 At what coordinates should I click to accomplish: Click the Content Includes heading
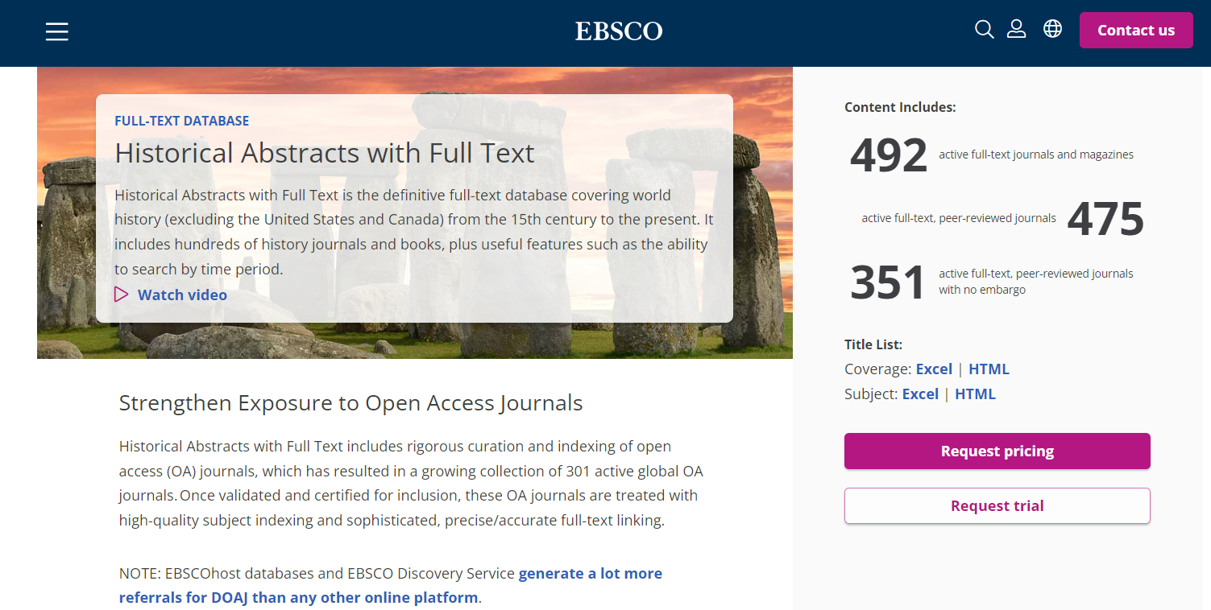point(900,106)
